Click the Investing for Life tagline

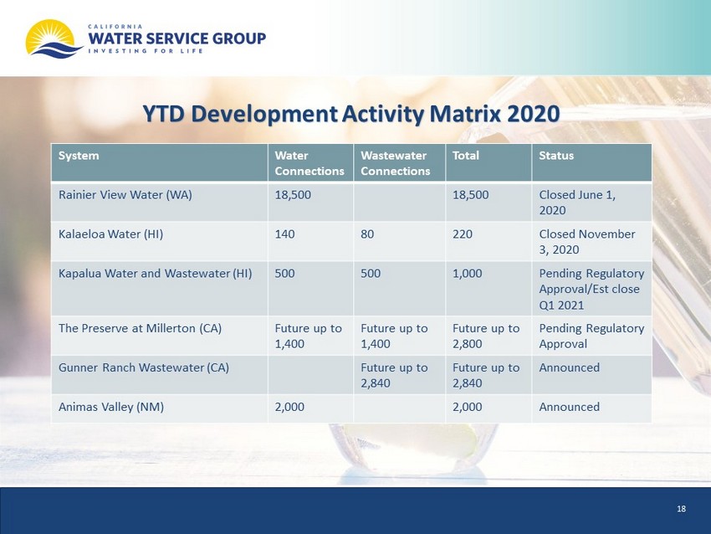click(x=146, y=51)
